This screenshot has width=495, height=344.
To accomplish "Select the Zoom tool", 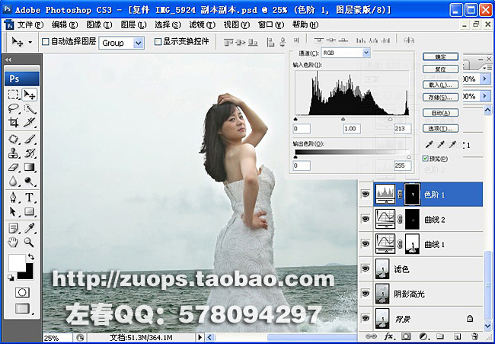I will [x=30, y=243].
